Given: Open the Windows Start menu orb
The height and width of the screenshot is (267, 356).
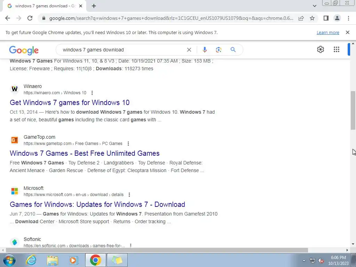Looking at the screenshot, I should coord(9,260).
